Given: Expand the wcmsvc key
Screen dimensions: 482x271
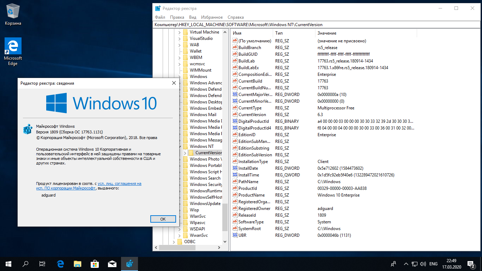Looking at the screenshot, I should (179, 64).
